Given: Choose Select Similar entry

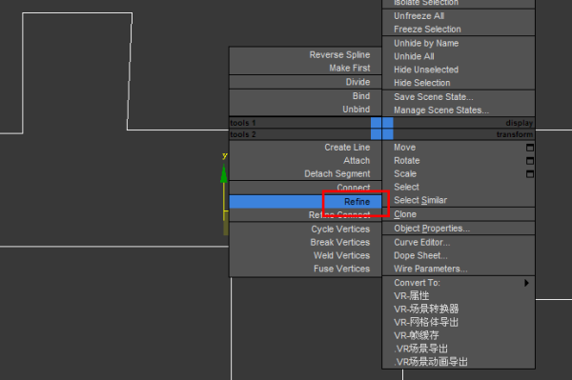Looking at the screenshot, I should coord(420,200).
